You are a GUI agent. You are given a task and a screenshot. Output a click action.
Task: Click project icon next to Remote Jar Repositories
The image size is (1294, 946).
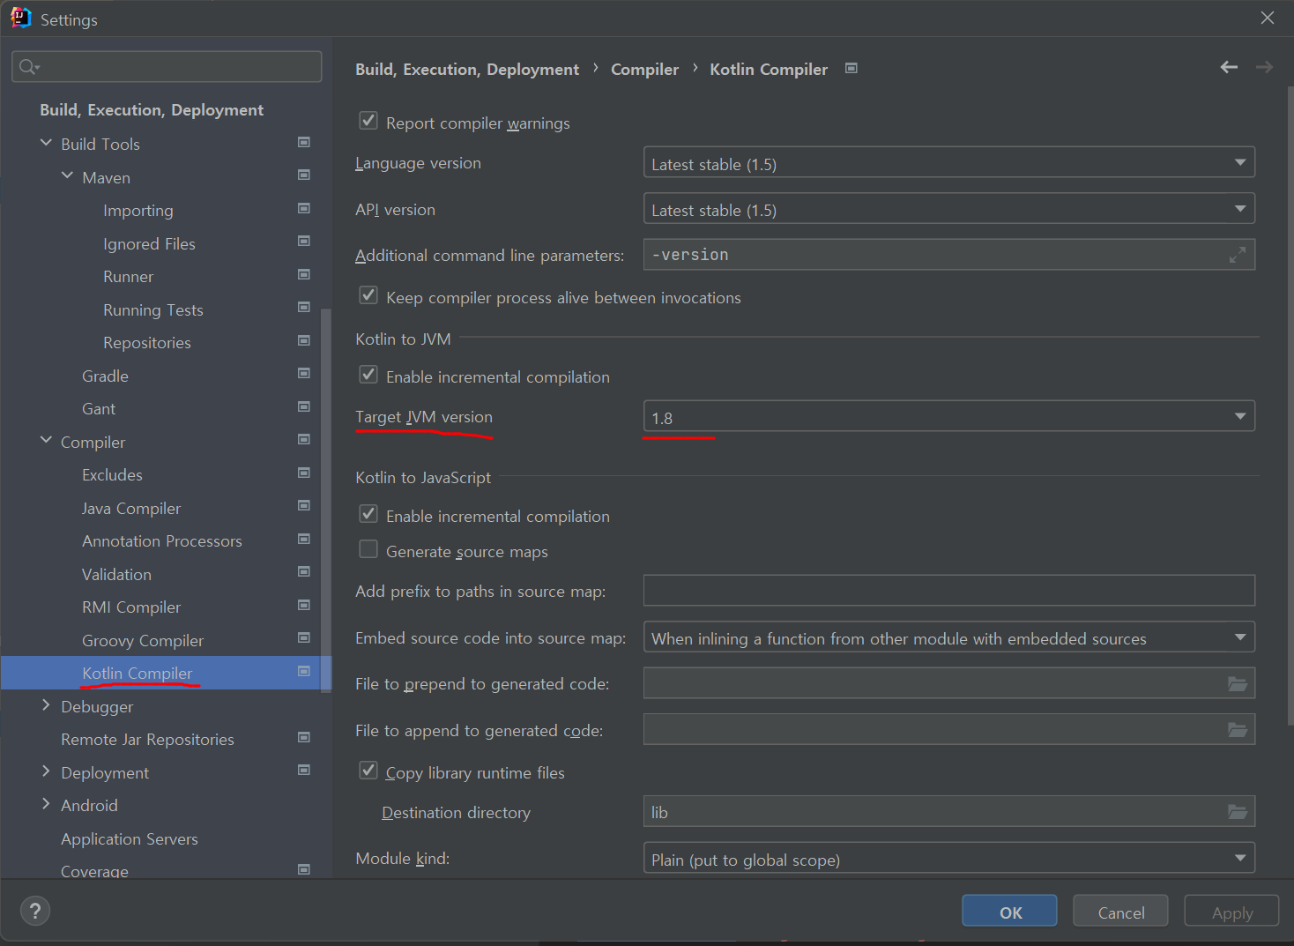pyautogui.click(x=304, y=737)
